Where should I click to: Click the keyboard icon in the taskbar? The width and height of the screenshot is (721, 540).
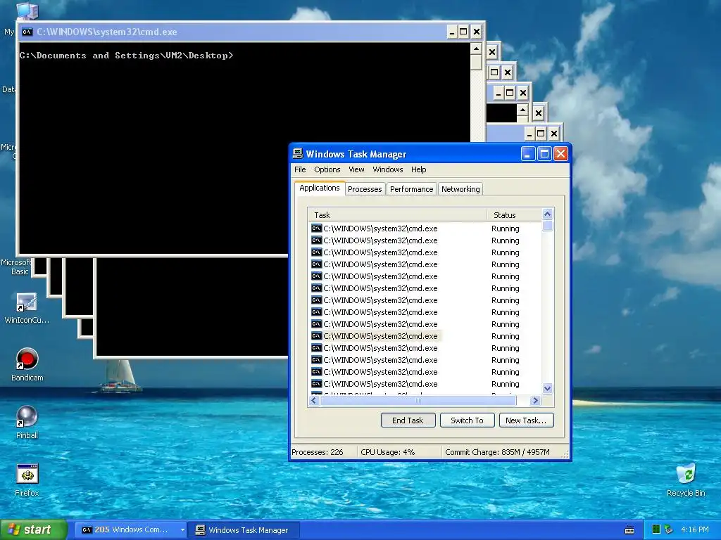click(629, 530)
